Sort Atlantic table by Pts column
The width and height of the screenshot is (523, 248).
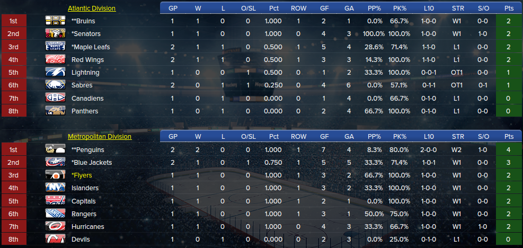509,8
